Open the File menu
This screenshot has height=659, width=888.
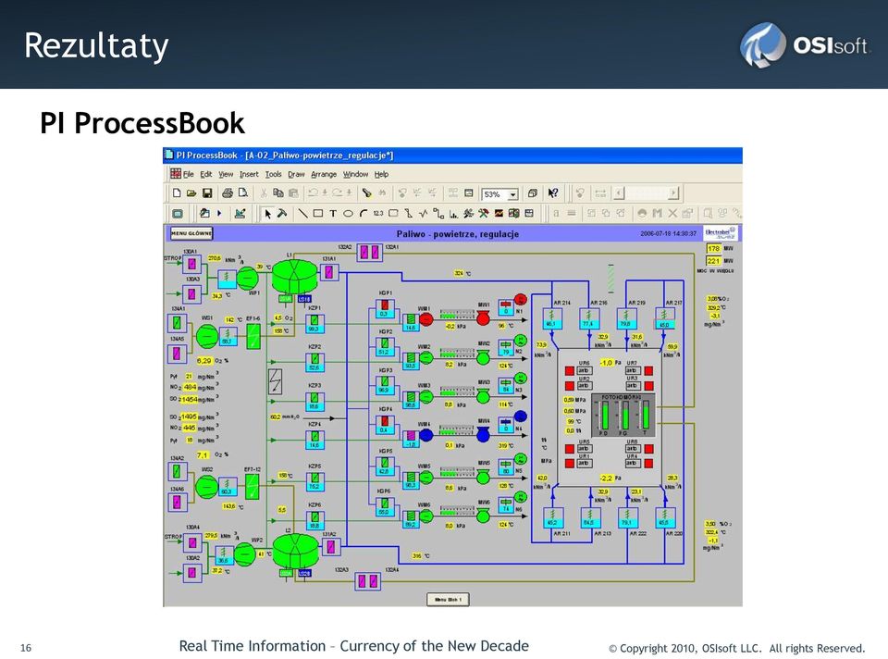click(x=189, y=175)
